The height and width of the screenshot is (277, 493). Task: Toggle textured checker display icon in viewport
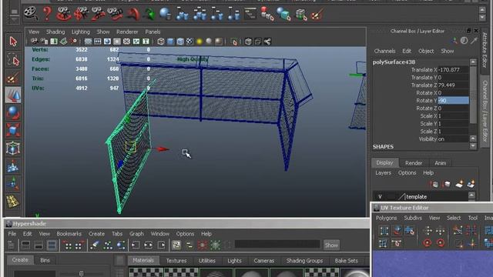(x=189, y=42)
